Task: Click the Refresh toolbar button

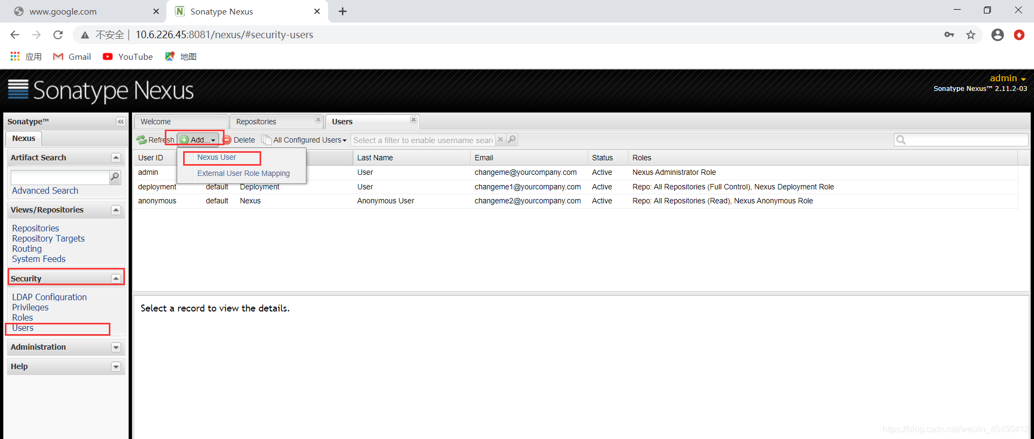Action: point(156,140)
